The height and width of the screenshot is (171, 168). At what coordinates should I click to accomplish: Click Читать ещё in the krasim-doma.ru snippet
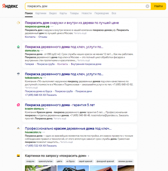click(60, 119)
